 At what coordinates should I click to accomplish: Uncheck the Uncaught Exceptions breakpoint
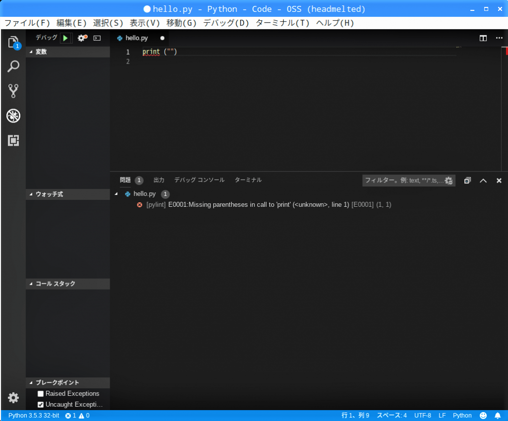point(41,405)
